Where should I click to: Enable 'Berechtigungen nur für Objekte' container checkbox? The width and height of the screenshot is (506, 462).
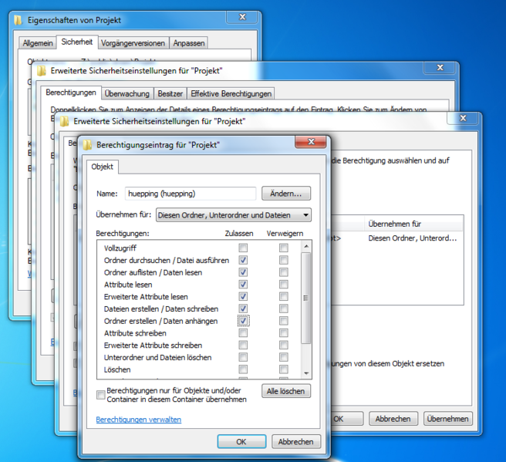click(x=101, y=395)
